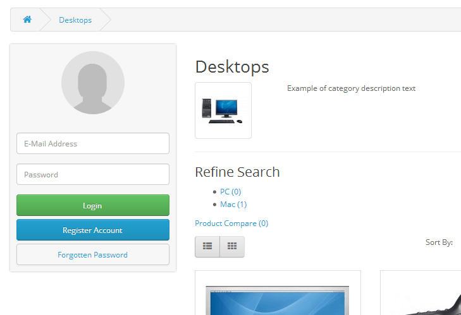Viewport: 461px width, 315px height.
Task: Click the category description text
Action: click(x=352, y=88)
